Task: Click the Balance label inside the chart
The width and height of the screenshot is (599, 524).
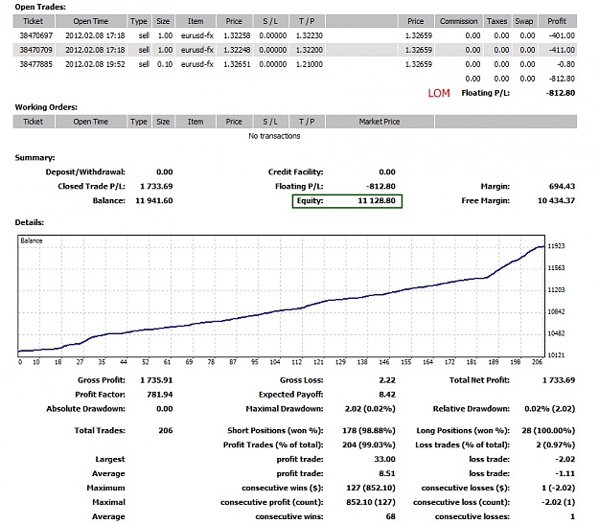Action: point(32,240)
